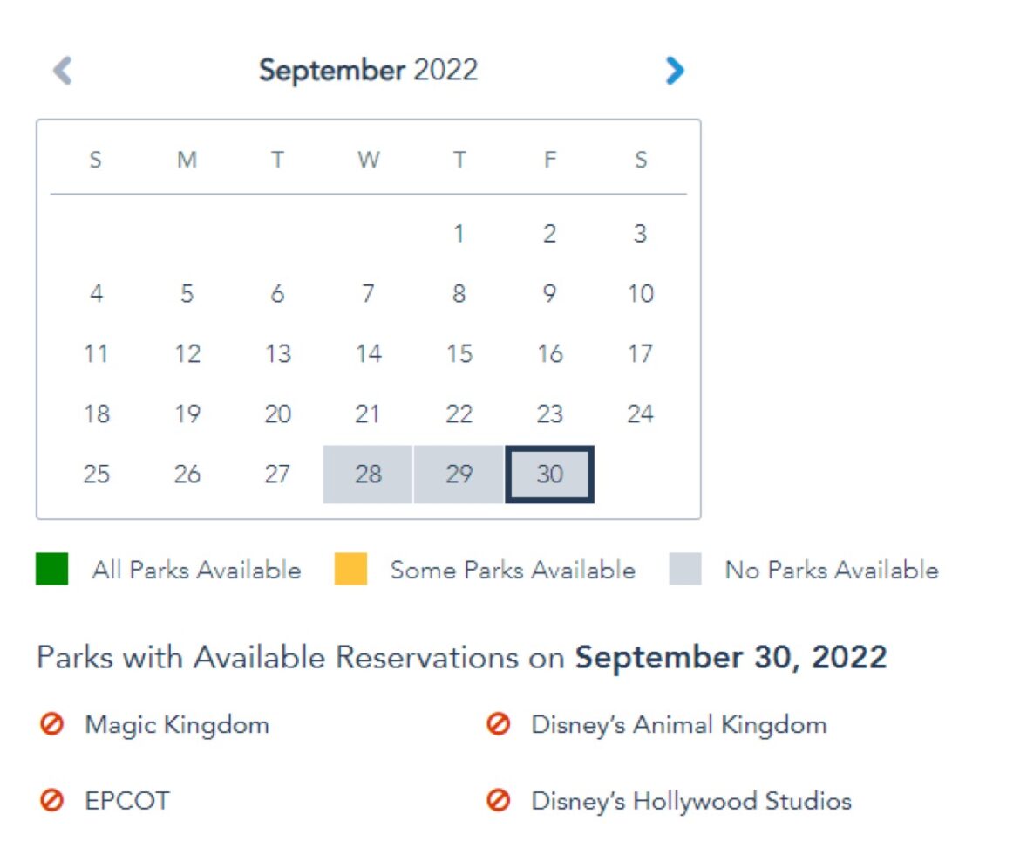Select September 28 on the calendar
This screenshot has width=1020, height=862.
click(368, 475)
